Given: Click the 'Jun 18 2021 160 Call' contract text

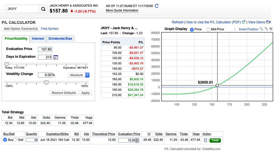Looking at the screenshot, I should (x=55, y=140).
